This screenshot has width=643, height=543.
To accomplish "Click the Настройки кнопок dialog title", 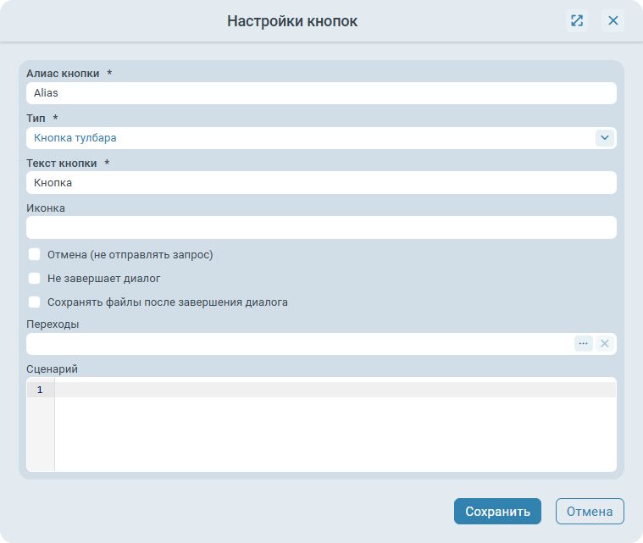I will pos(292,21).
